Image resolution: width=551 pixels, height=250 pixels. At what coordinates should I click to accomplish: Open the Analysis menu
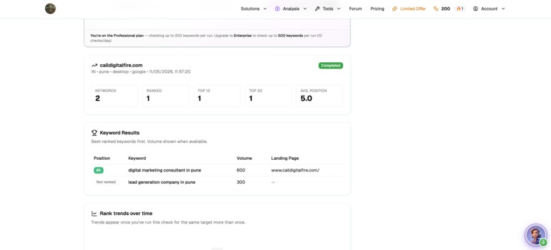[x=291, y=9]
